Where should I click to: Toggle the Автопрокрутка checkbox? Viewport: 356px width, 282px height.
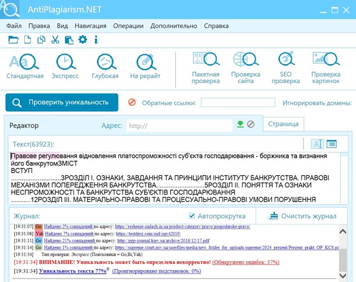coord(192,215)
